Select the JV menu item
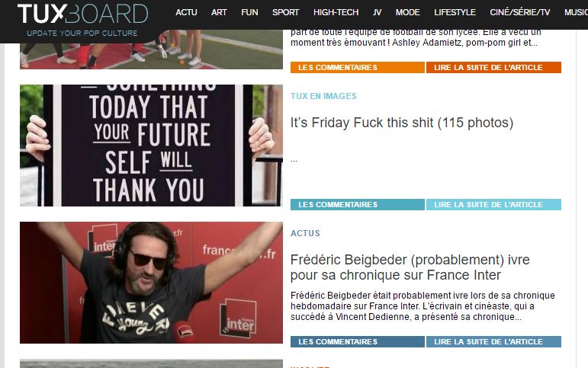Viewport: 588px width, 368px height. click(378, 12)
